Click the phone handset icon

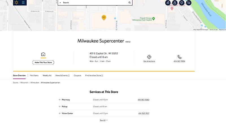click(179, 57)
